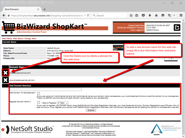Image resolution: width=185 pixels, height=138 pixels.
Task: Click the www.shopkartusermanual.com domain text
Action: tap(22, 80)
